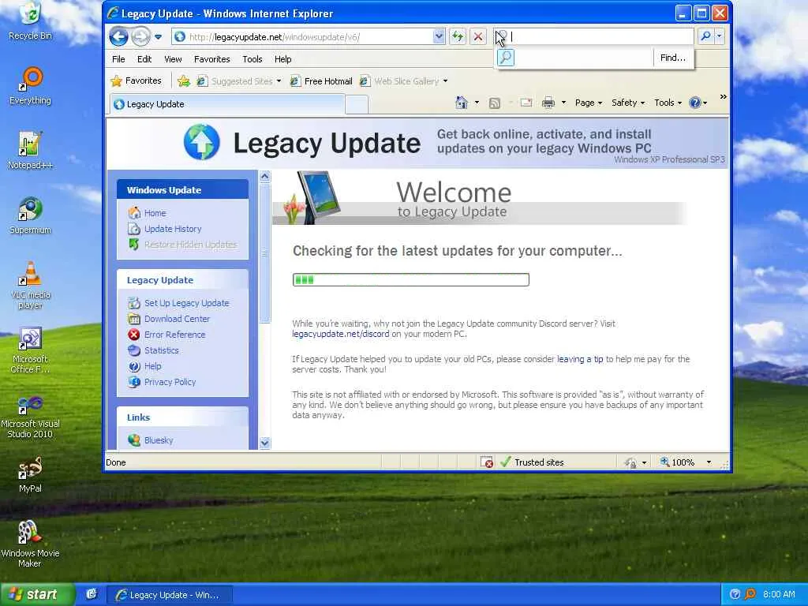This screenshot has height=606, width=808.
Task: Open the Error Reference link
Action: pos(174,335)
